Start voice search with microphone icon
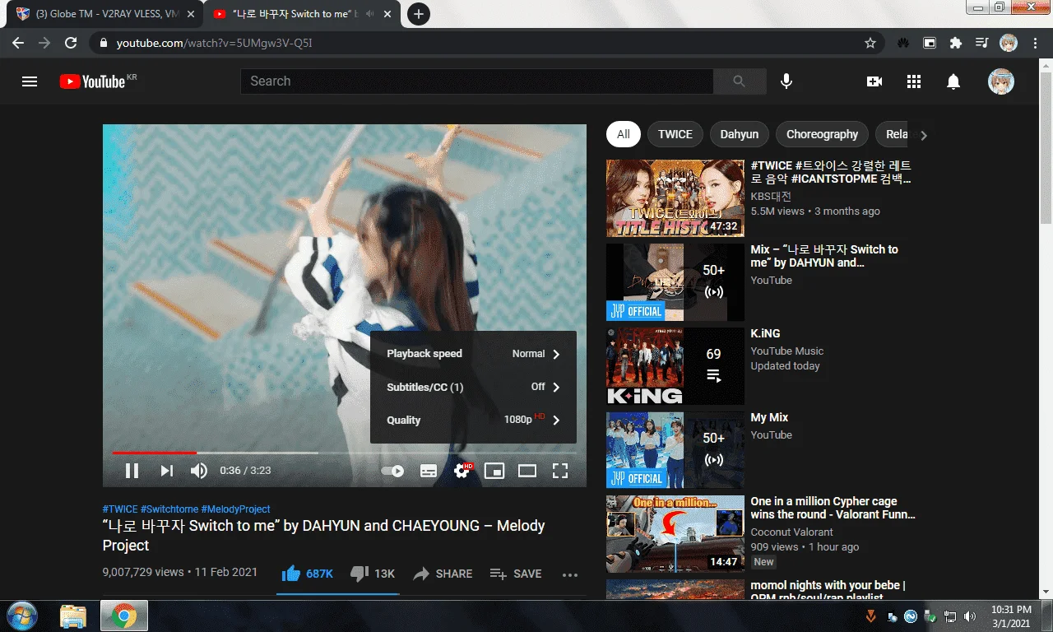1053x632 pixels. coord(786,81)
